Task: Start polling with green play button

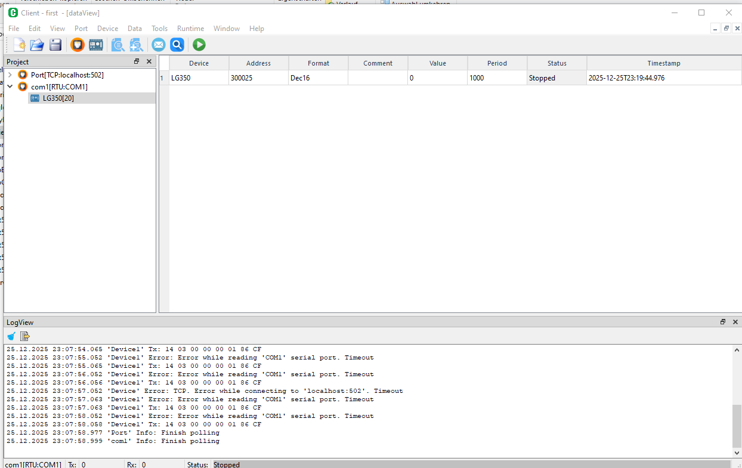Action: 199,45
